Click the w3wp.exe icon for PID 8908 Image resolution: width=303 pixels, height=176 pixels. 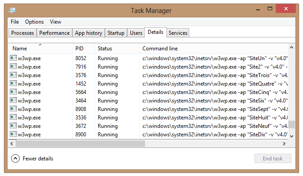tap(13, 109)
